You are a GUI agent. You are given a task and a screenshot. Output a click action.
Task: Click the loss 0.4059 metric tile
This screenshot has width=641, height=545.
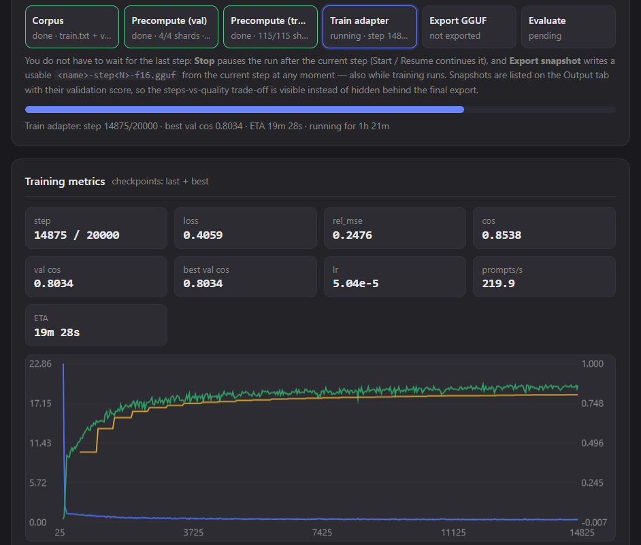coord(245,228)
